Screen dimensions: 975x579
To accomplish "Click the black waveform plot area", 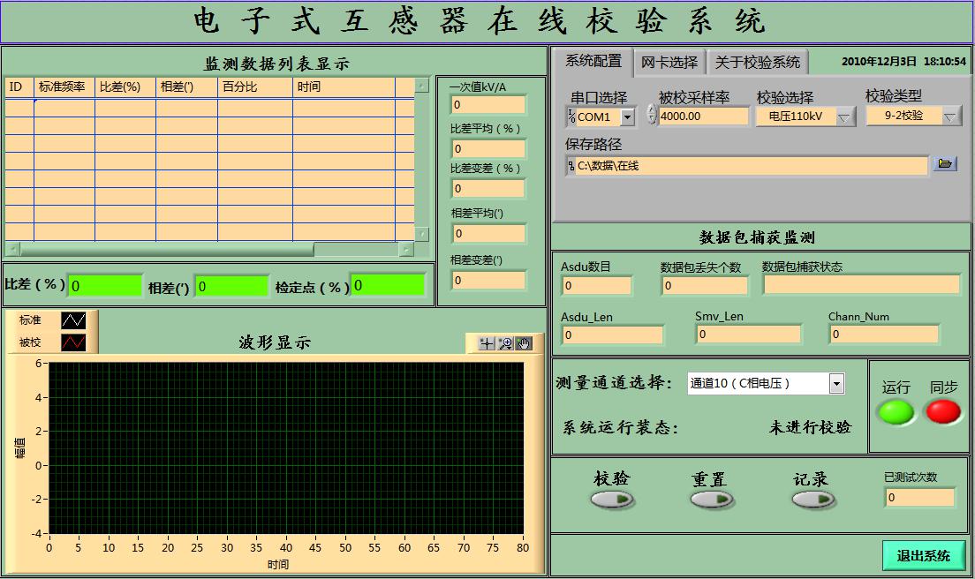I will tap(286, 447).
